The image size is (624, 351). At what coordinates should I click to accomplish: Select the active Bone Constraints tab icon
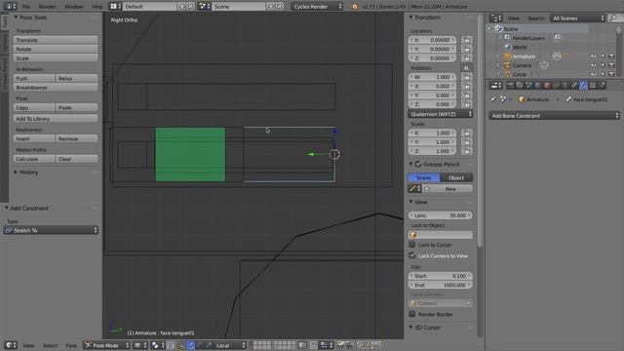click(584, 85)
